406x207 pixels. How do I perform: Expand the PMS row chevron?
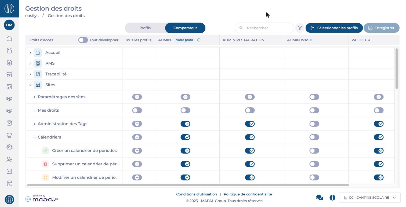(30, 63)
